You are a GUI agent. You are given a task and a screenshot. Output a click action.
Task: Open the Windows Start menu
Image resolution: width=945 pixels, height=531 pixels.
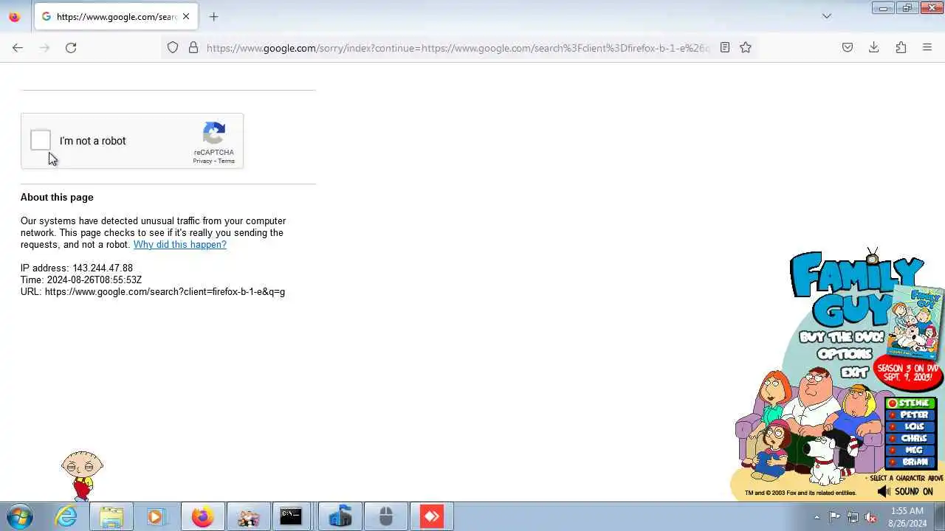[x=20, y=516]
